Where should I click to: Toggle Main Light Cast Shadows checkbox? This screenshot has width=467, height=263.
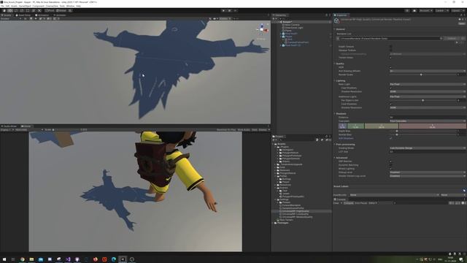click(x=391, y=88)
